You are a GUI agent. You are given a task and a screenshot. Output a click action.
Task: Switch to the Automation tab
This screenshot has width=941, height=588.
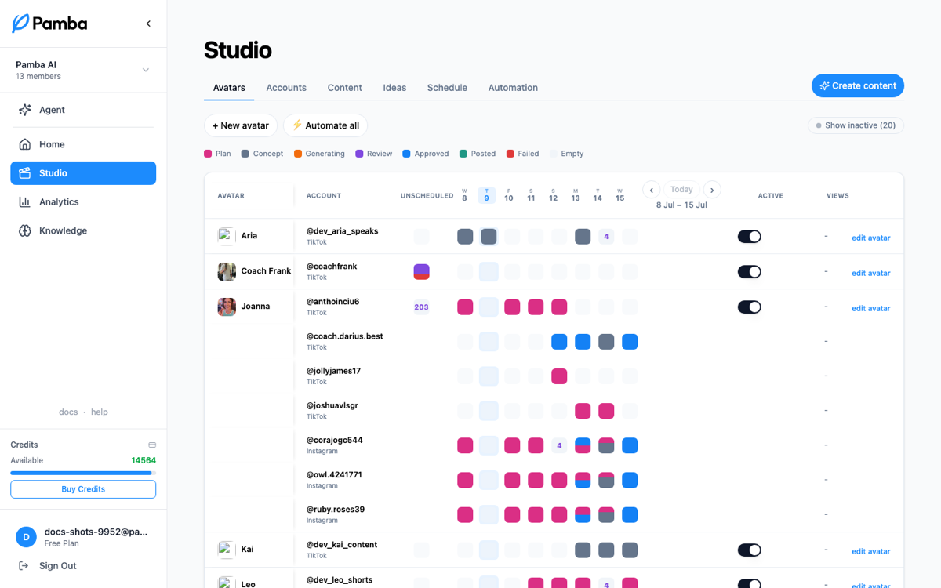tap(513, 88)
